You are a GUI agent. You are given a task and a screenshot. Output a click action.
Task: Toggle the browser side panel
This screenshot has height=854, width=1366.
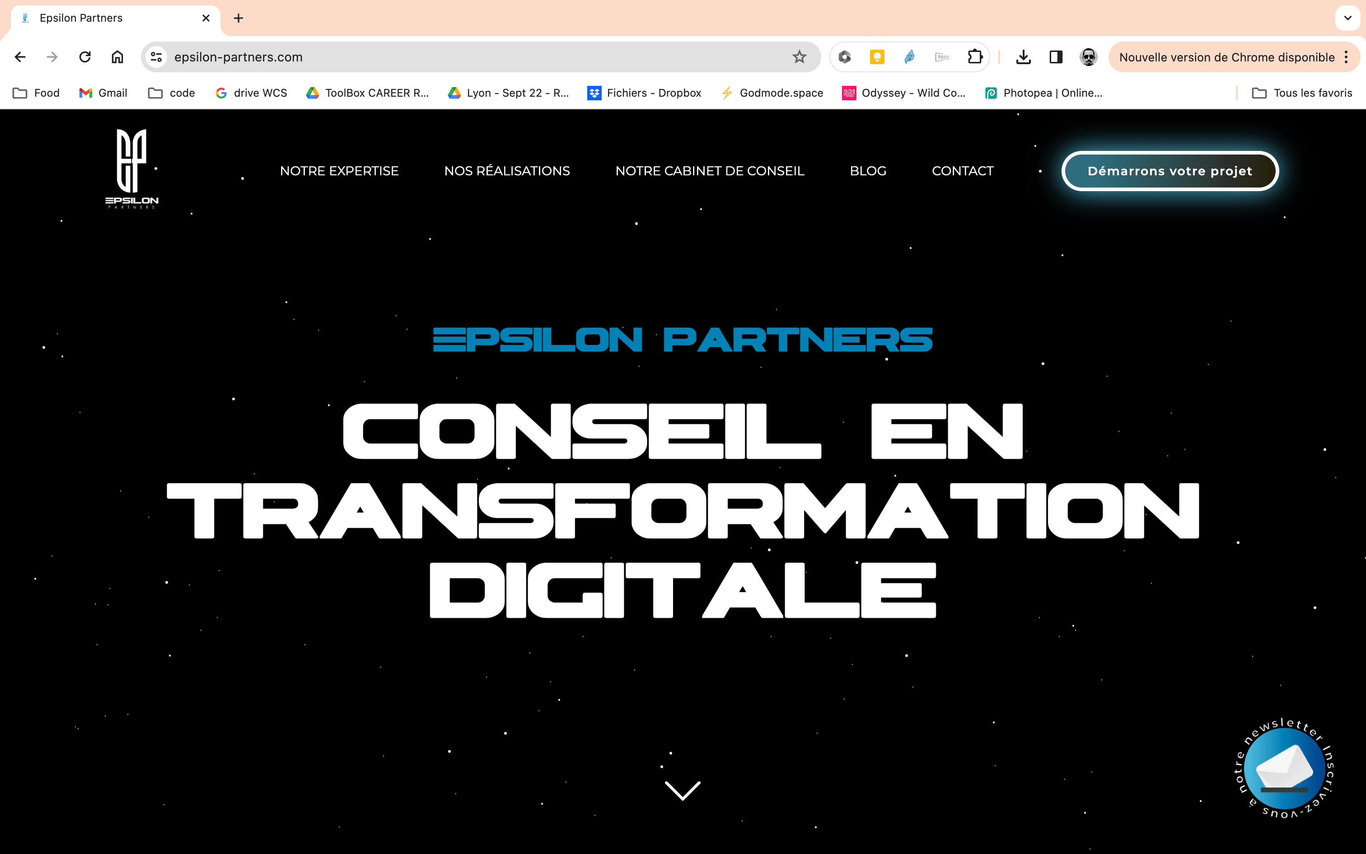pyautogui.click(x=1056, y=57)
